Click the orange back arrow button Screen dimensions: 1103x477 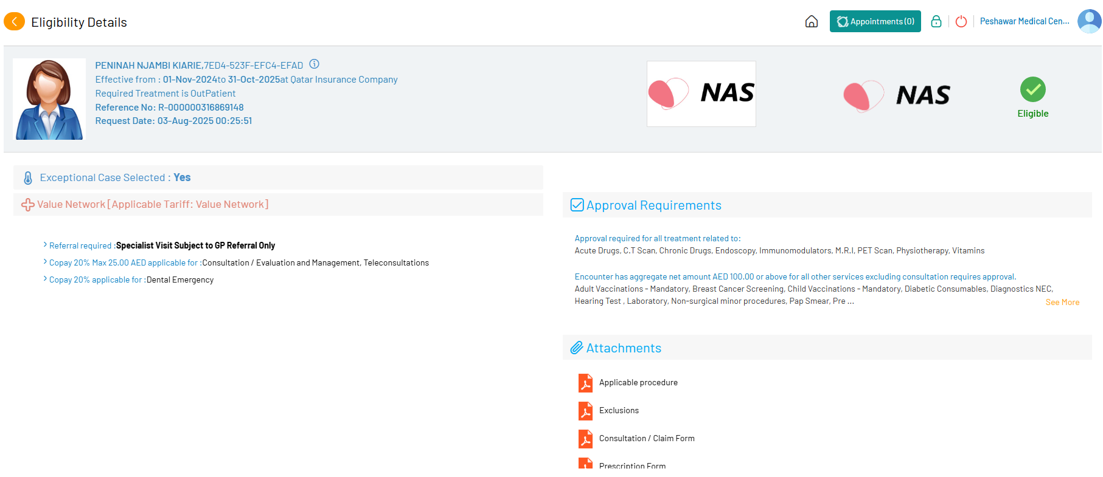coord(14,22)
